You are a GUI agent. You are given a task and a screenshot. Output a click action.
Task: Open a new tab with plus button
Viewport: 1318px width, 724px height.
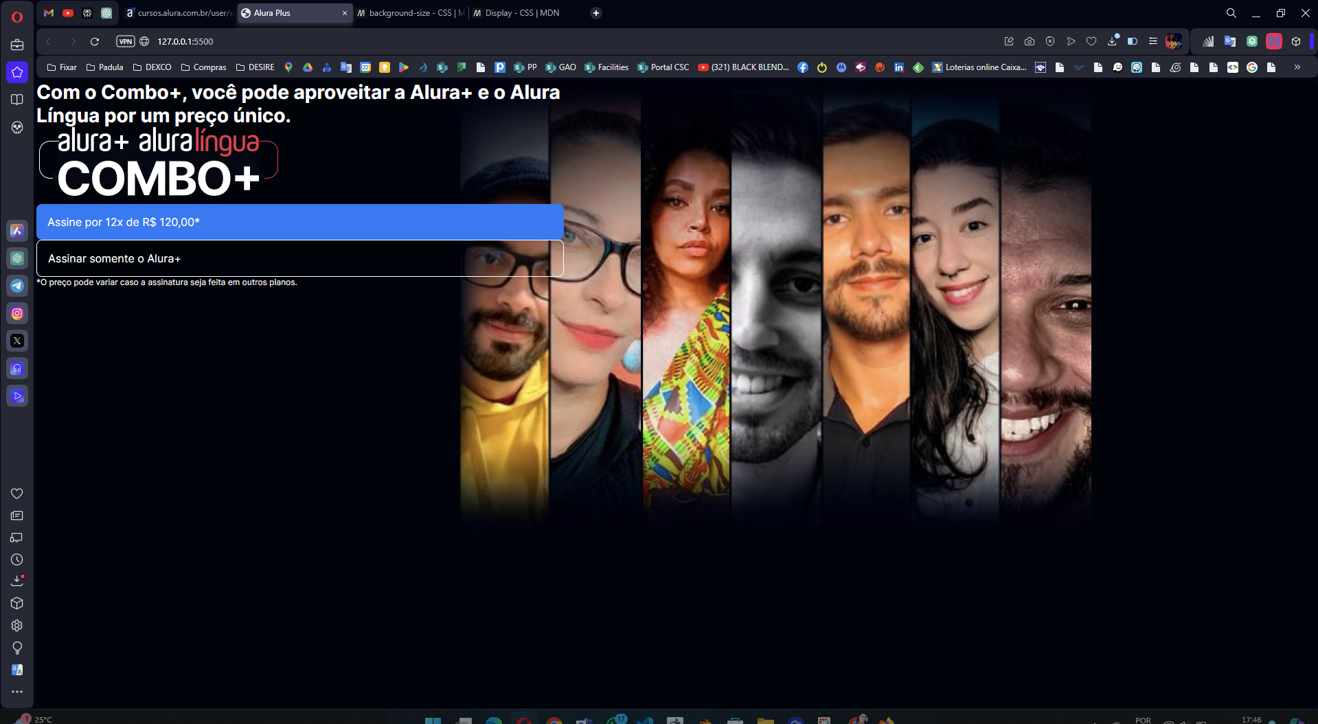tap(596, 13)
